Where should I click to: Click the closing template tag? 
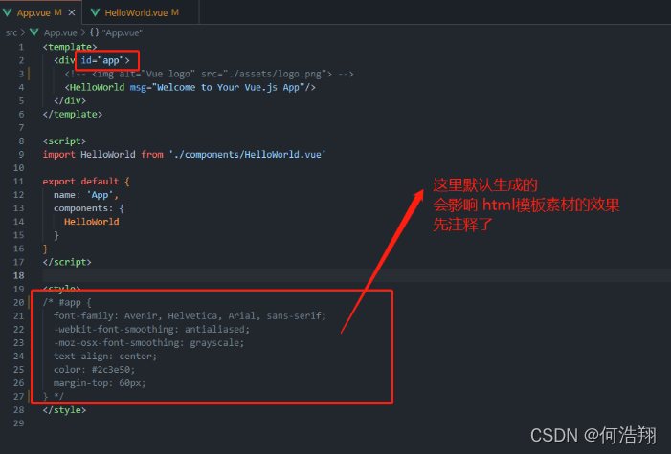73,114
